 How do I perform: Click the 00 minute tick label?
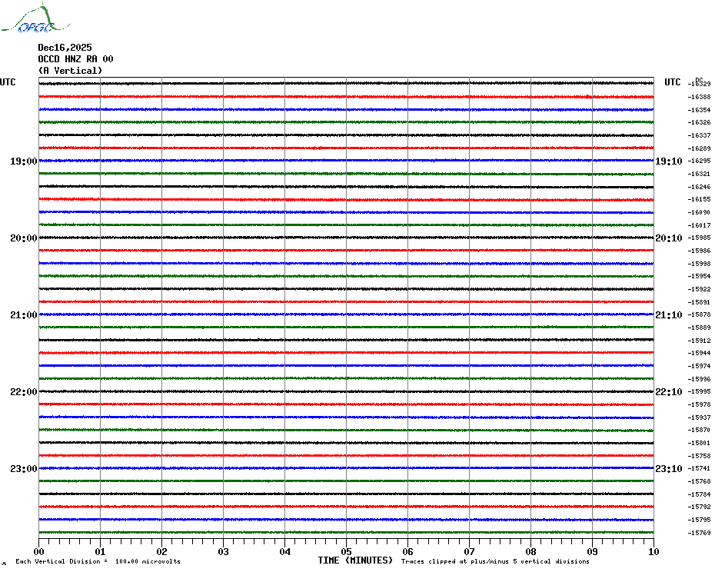point(38,551)
